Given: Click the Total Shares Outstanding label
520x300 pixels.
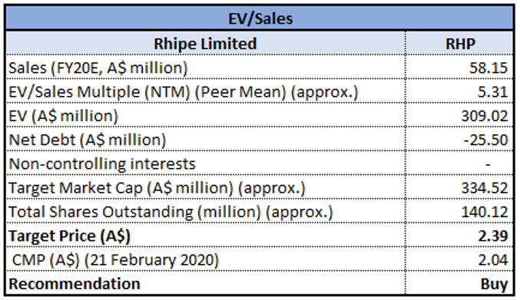Looking at the screenshot, I should coord(171,212).
